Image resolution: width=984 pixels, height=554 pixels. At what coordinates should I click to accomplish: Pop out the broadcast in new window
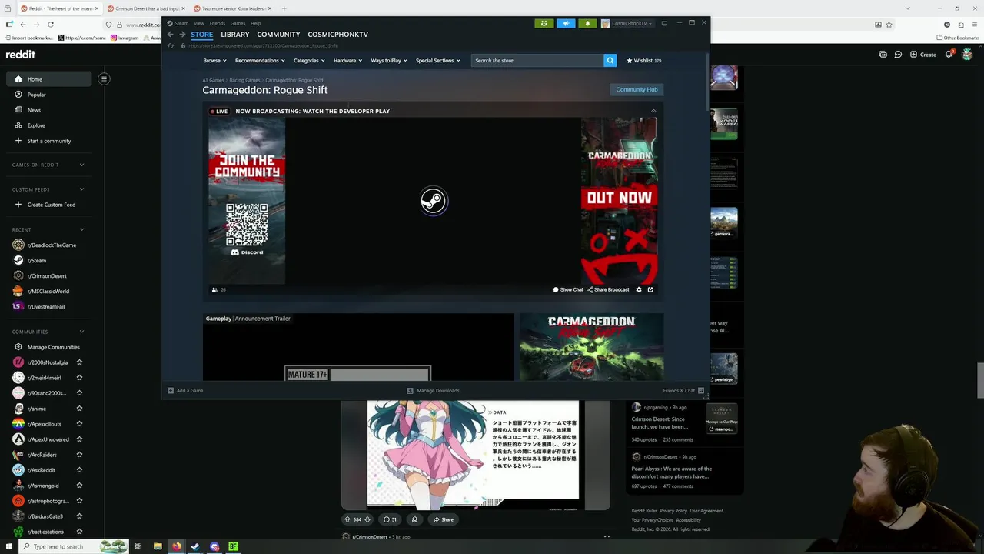650,290
